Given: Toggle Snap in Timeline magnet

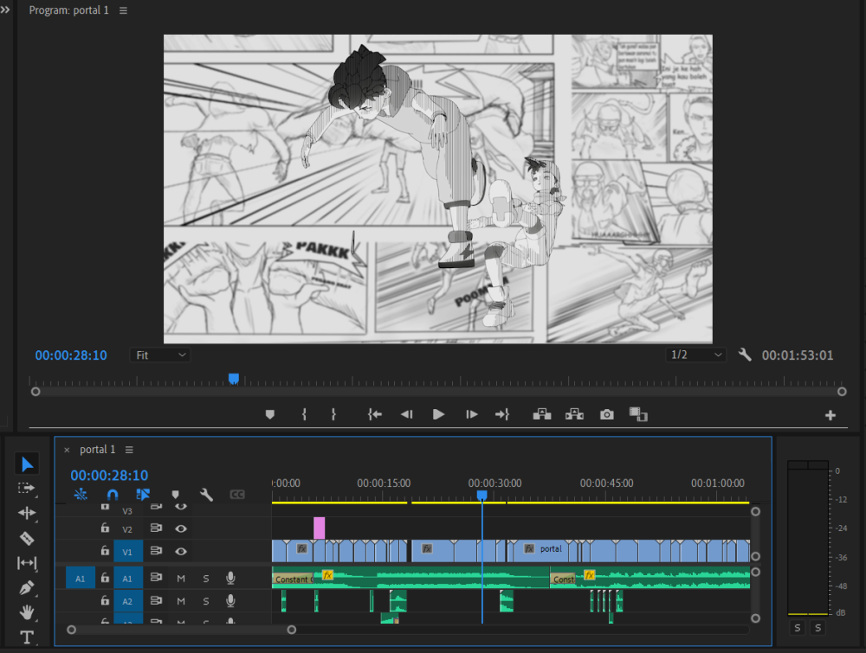Looking at the screenshot, I should click(112, 495).
